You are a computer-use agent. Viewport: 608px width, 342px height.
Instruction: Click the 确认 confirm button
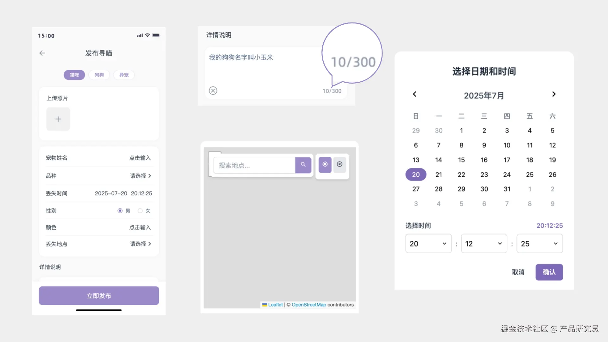click(x=549, y=272)
